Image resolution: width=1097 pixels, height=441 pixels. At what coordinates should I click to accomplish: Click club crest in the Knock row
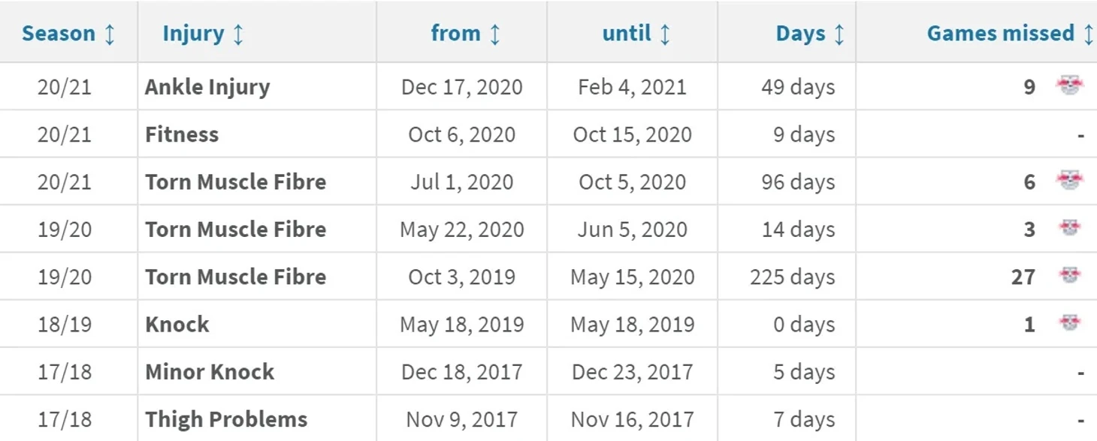click(1070, 323)
